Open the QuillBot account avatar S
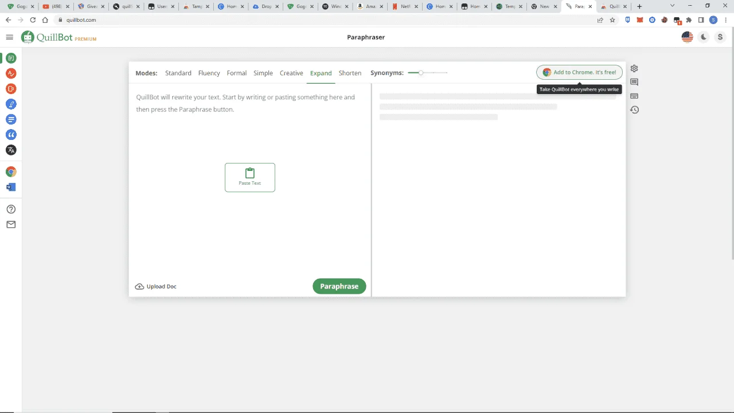The width and height of the screenshot is (734, 413). tap(720, 37)
